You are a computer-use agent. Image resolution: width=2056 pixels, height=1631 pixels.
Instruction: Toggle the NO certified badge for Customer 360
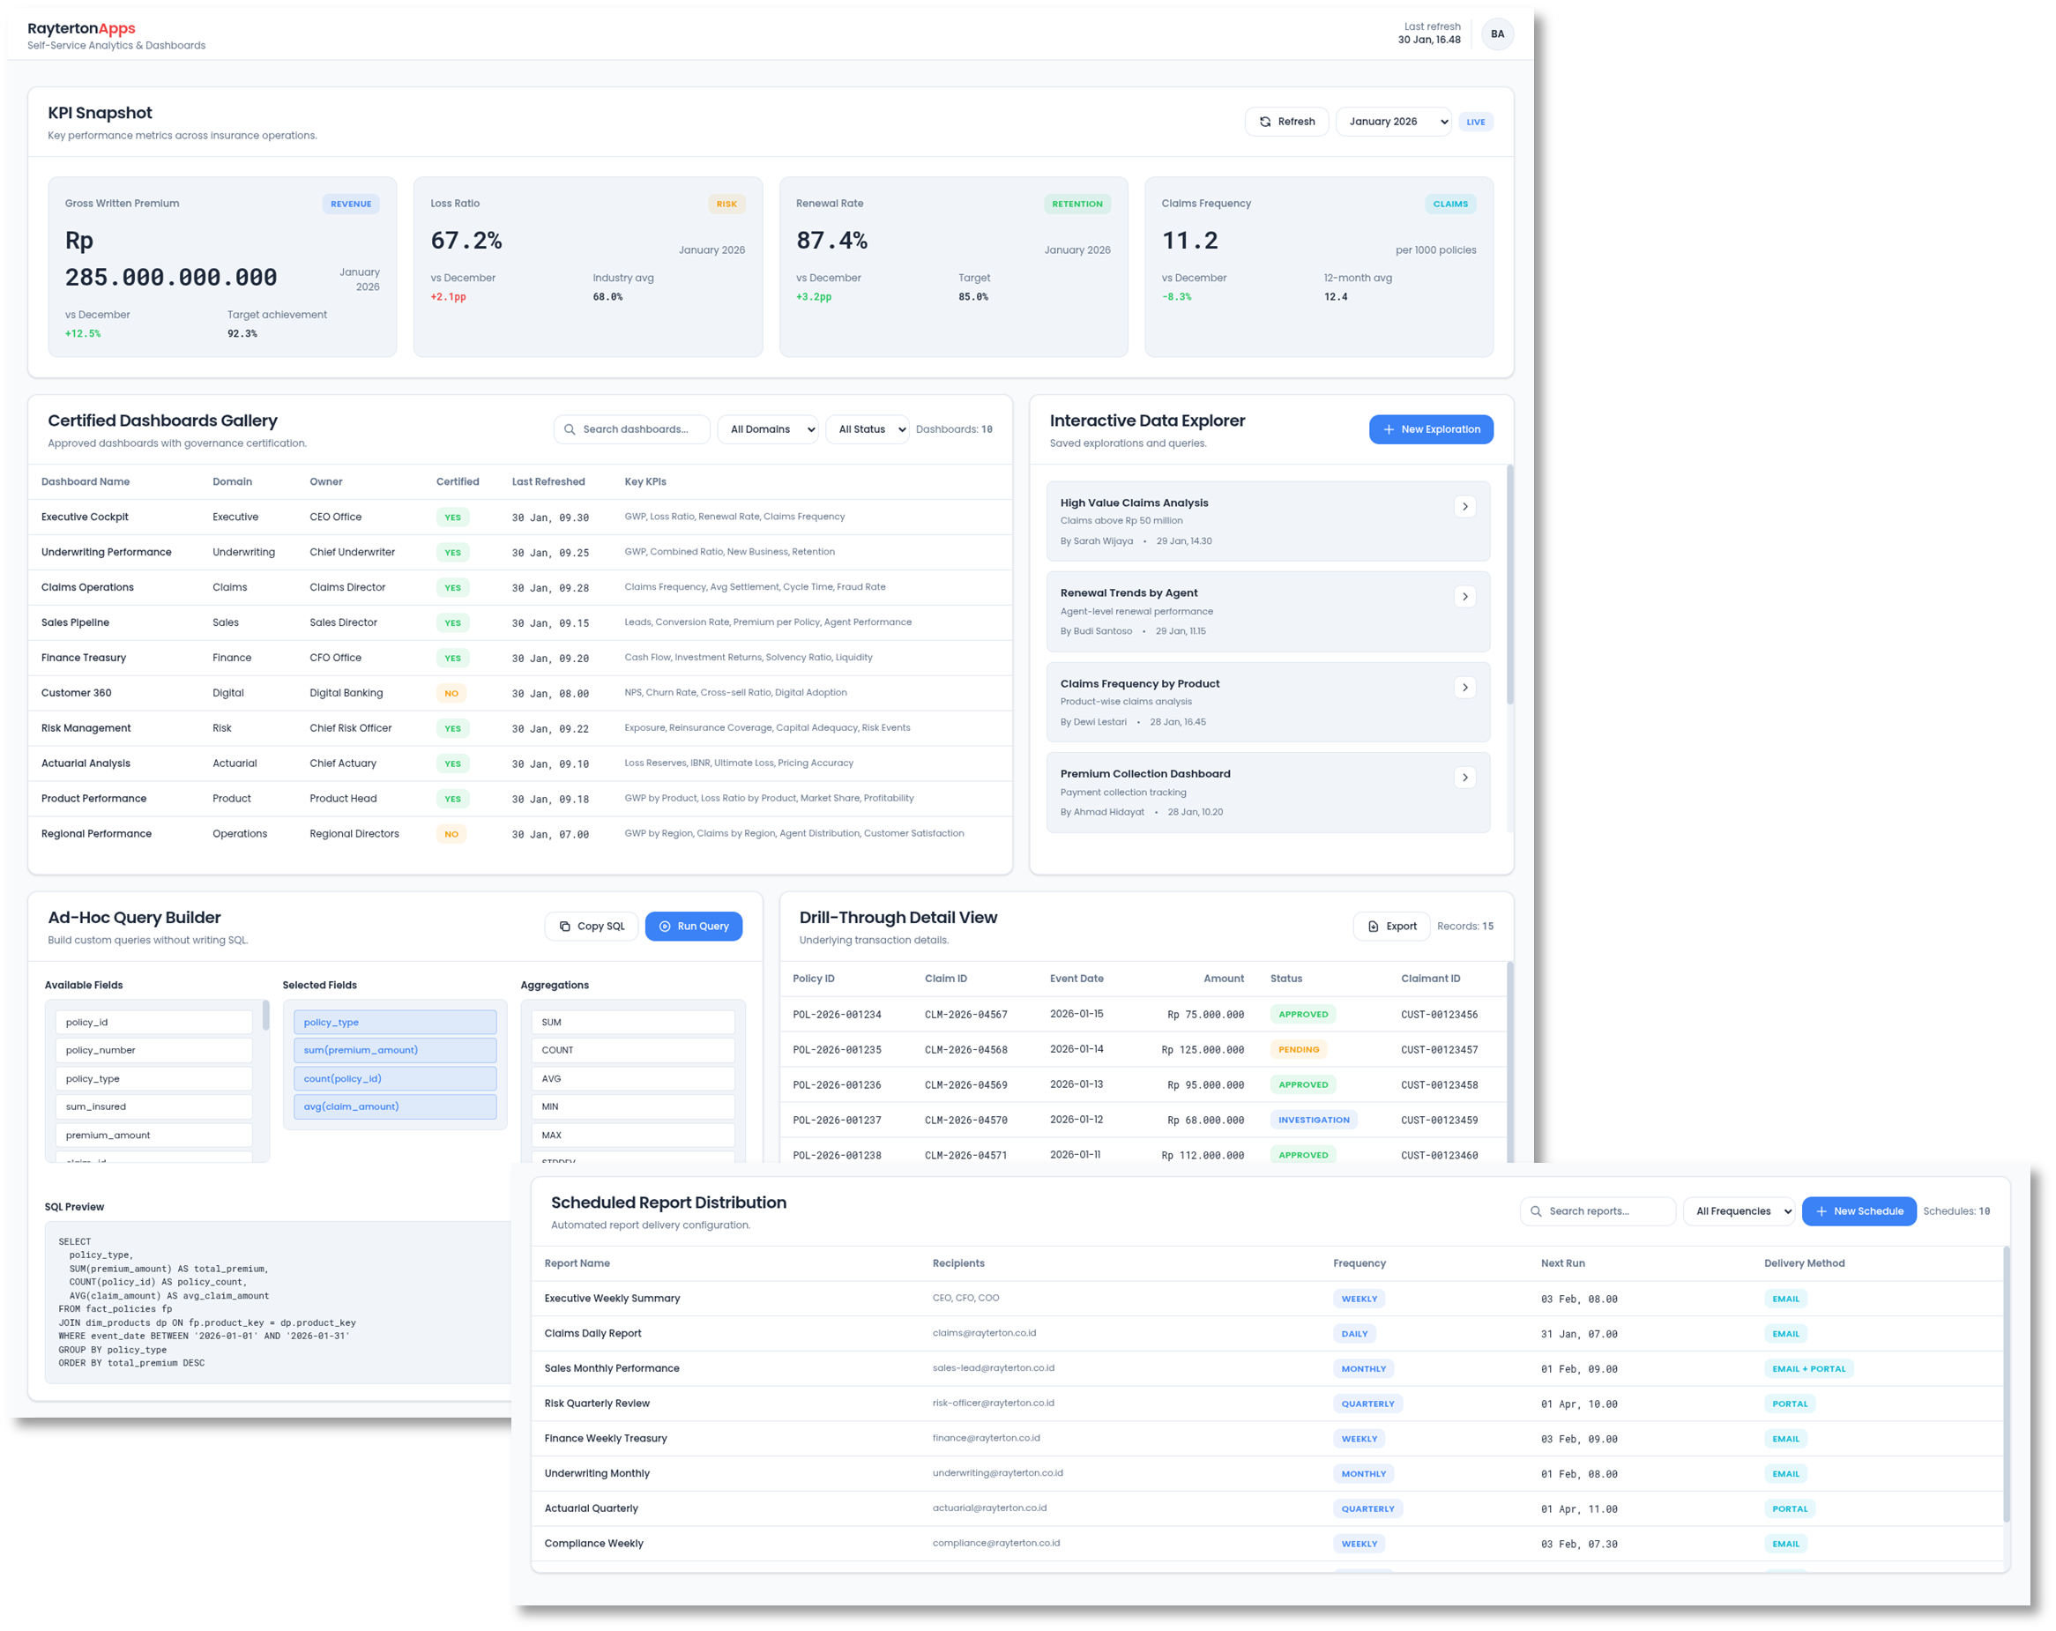pyautogui.click(x=451, y=694)
